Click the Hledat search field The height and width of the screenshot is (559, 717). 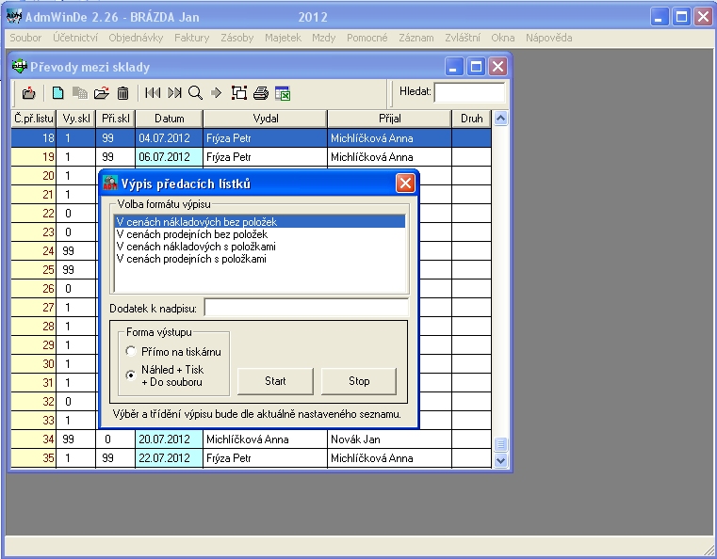[469, 93]
